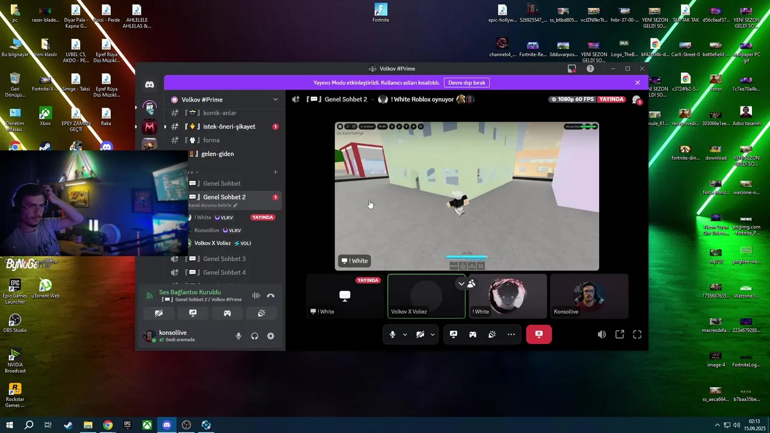Click Ses Bağlantısı Kuruldu status text
770x433 pixels.
point(190,292)
